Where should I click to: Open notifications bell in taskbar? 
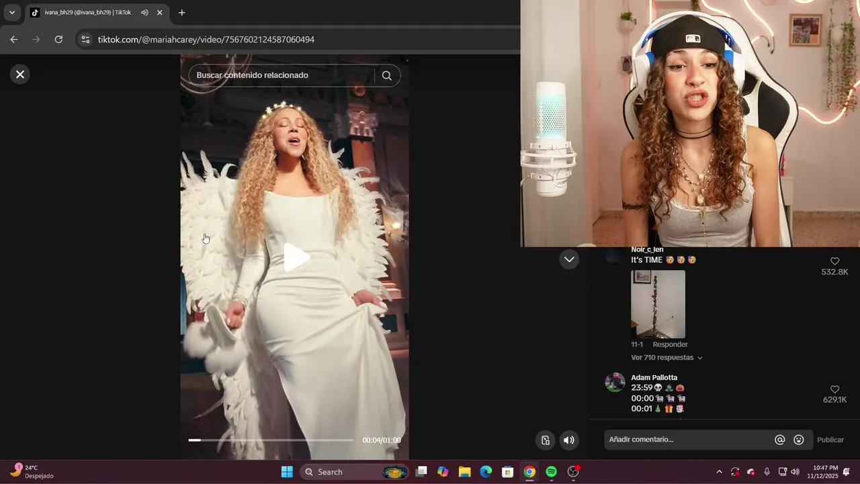tap(847, 472)
